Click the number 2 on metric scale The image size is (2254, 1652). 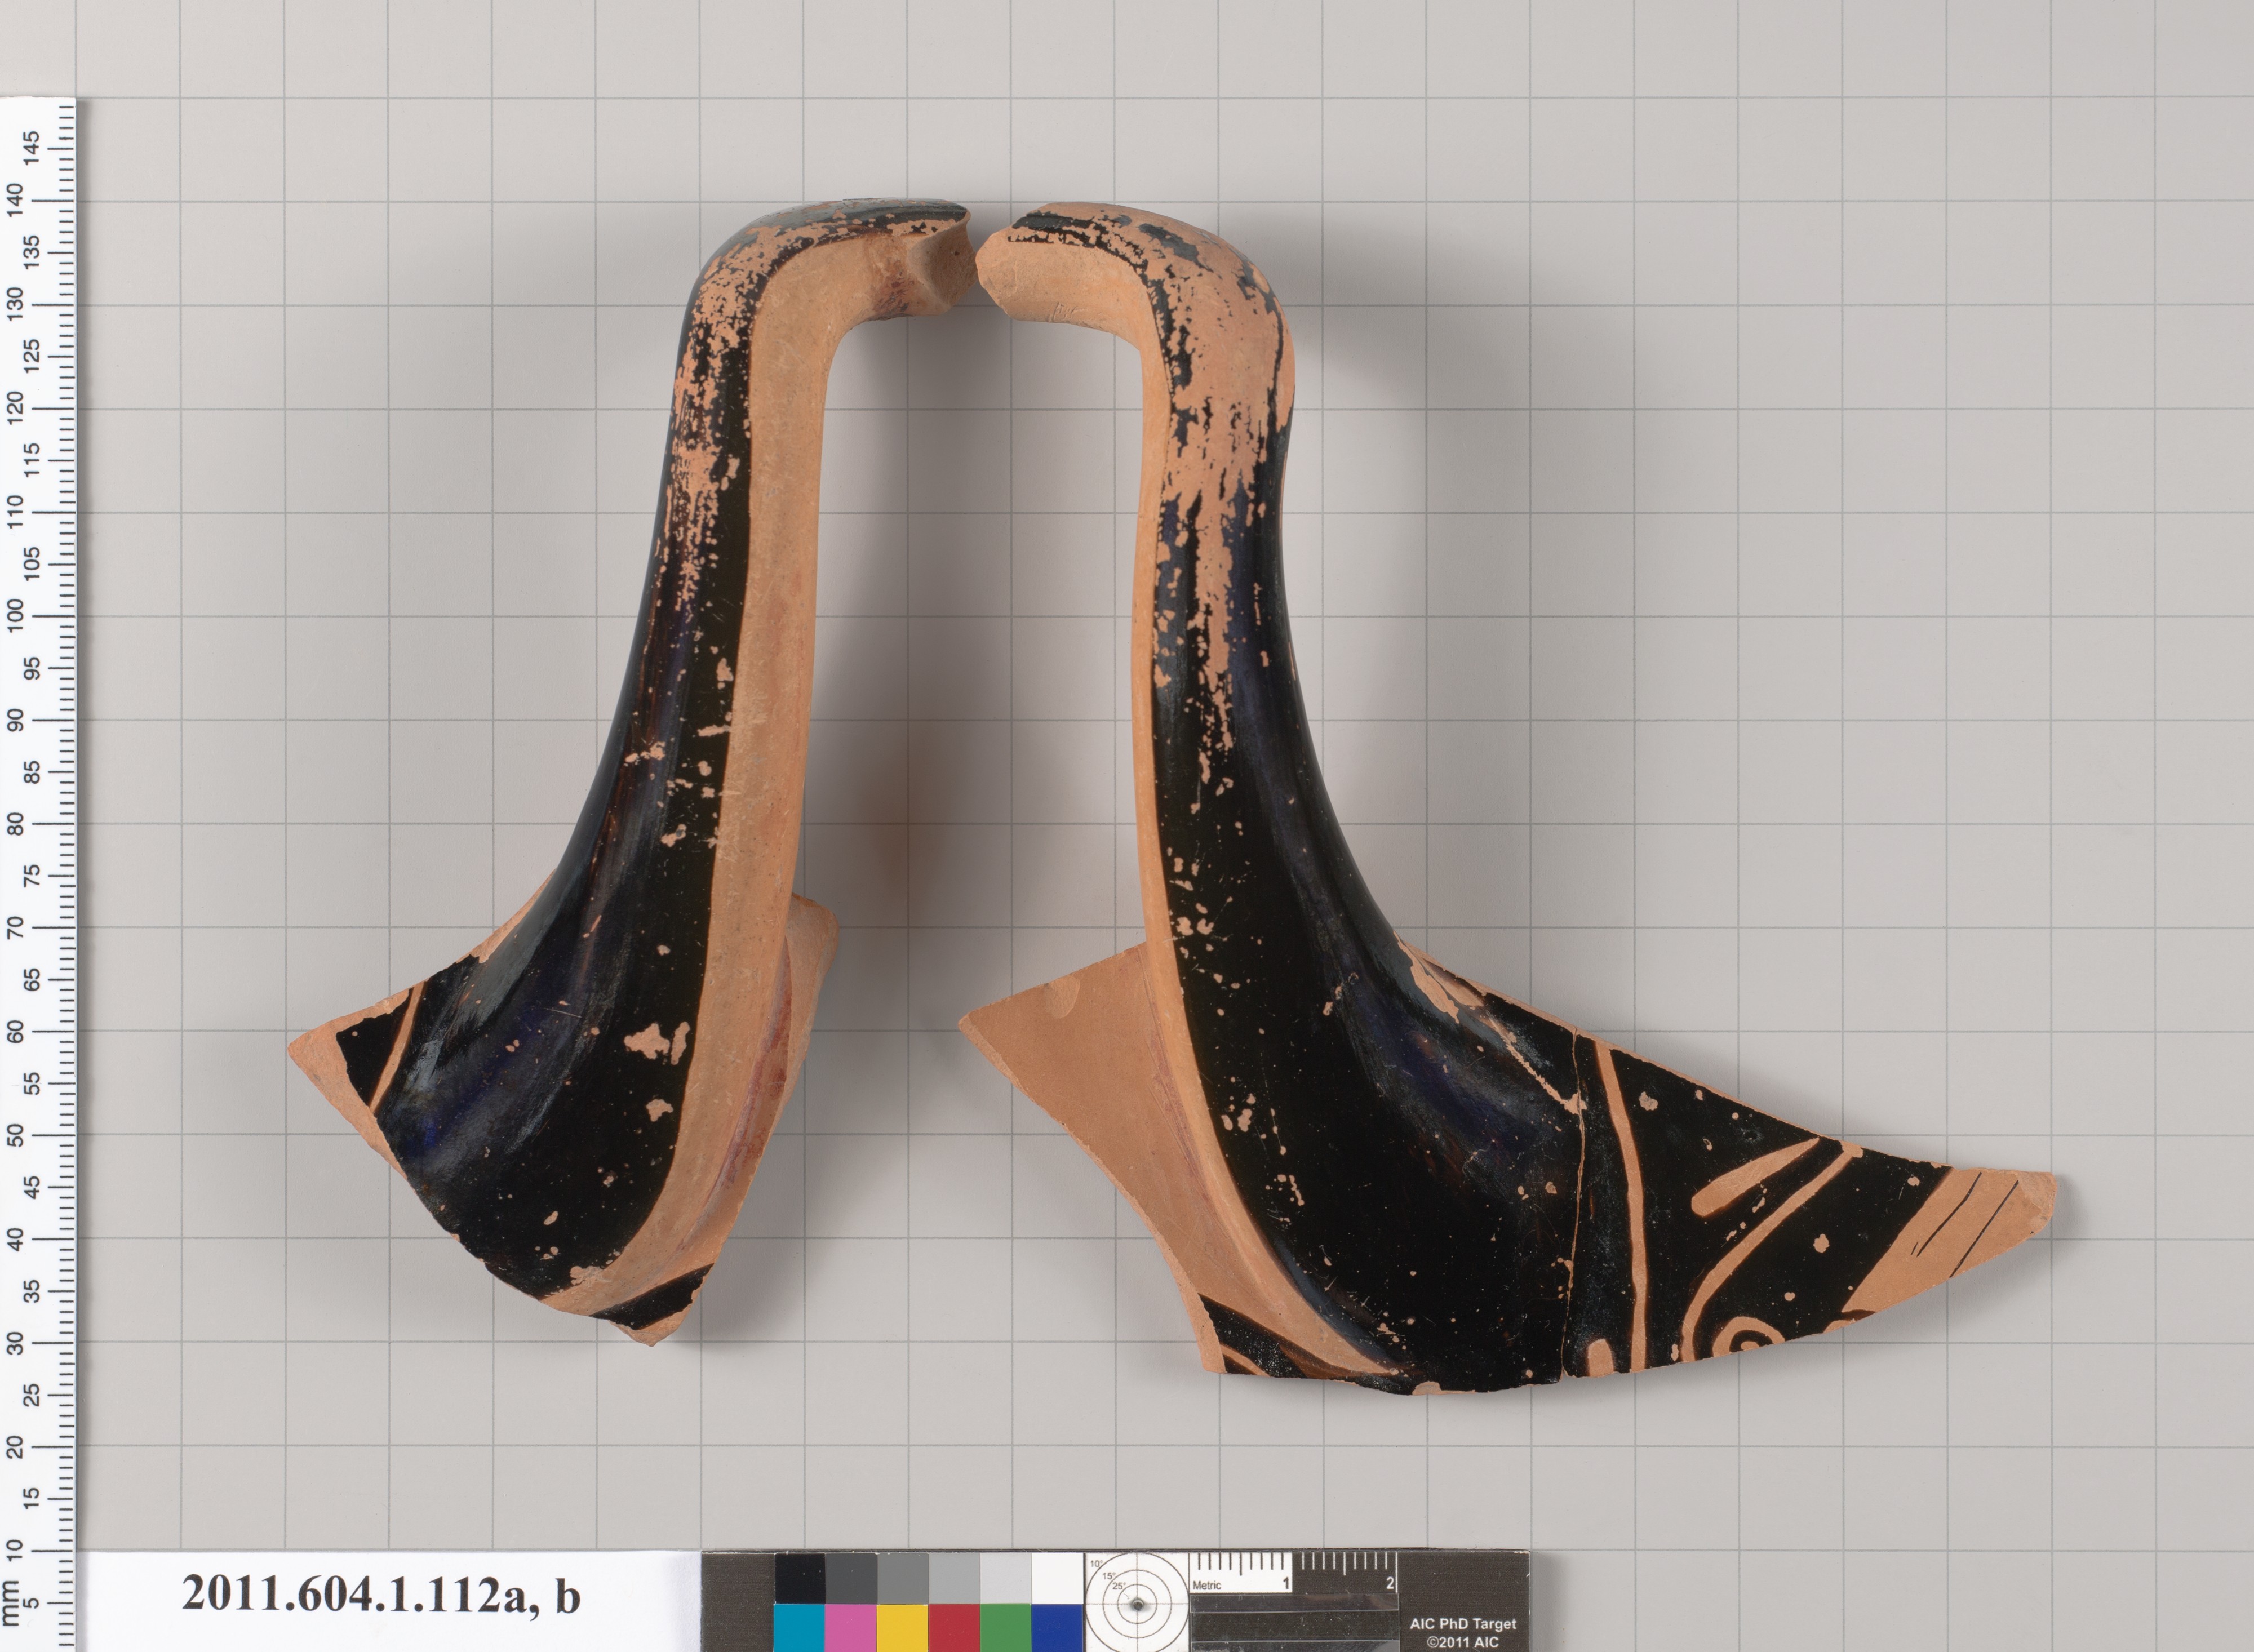tap(1390, 1584)
